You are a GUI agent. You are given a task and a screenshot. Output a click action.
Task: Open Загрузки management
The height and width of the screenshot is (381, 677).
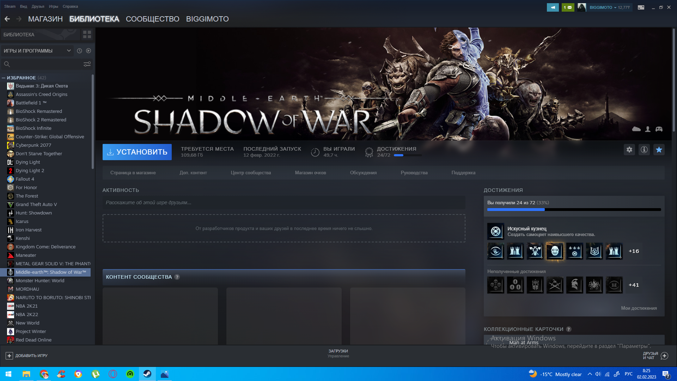click(x=338, y=353)
